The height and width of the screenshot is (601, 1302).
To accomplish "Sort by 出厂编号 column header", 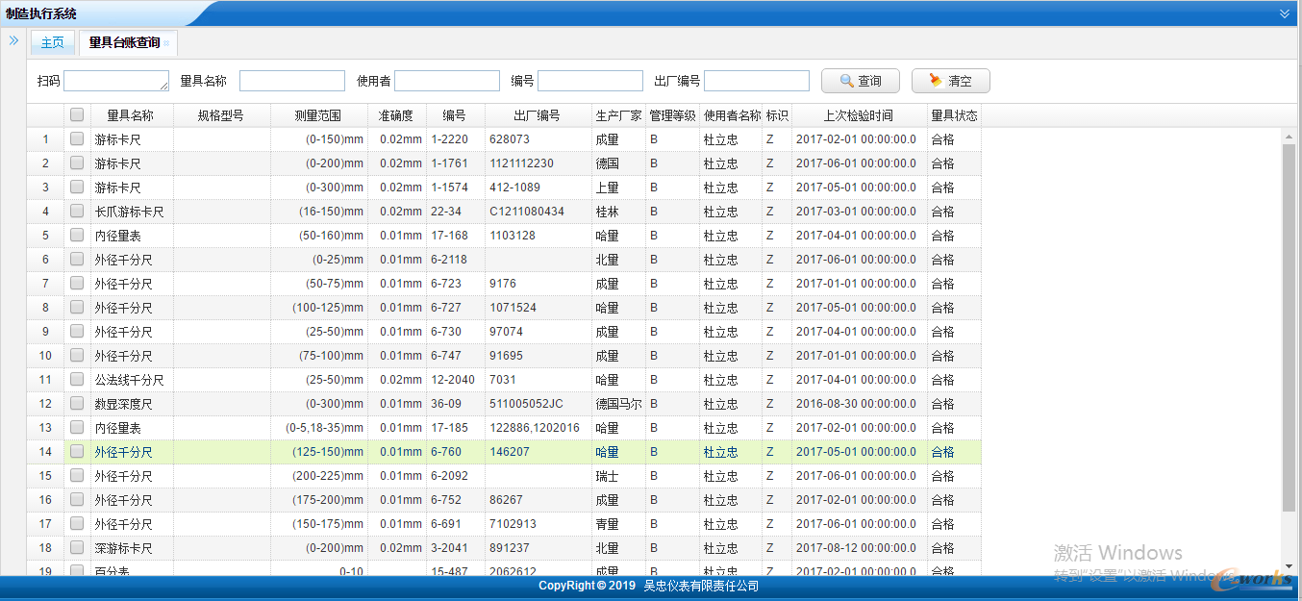I will pos(538,115).
